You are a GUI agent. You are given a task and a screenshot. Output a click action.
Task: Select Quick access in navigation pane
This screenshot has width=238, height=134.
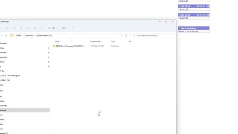3,44
